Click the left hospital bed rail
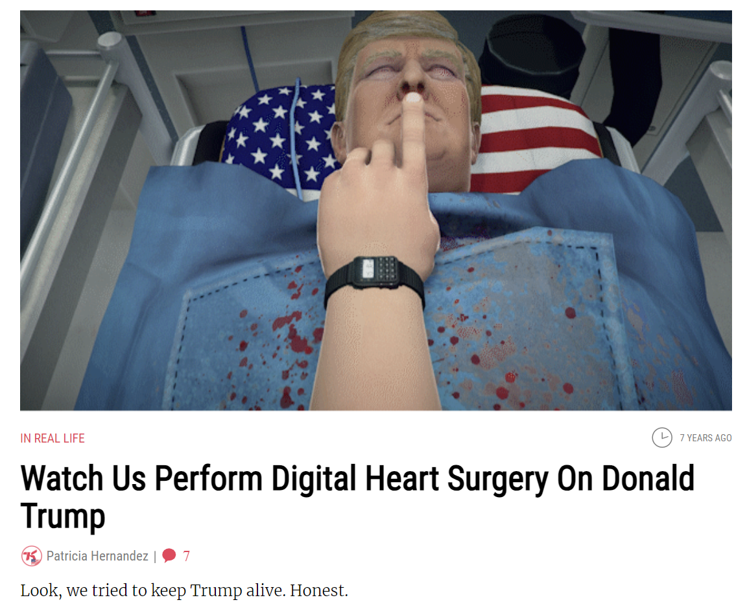 click(x=70, y=187)
